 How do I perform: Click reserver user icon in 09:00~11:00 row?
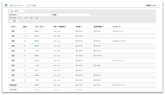tap(77, 65)
